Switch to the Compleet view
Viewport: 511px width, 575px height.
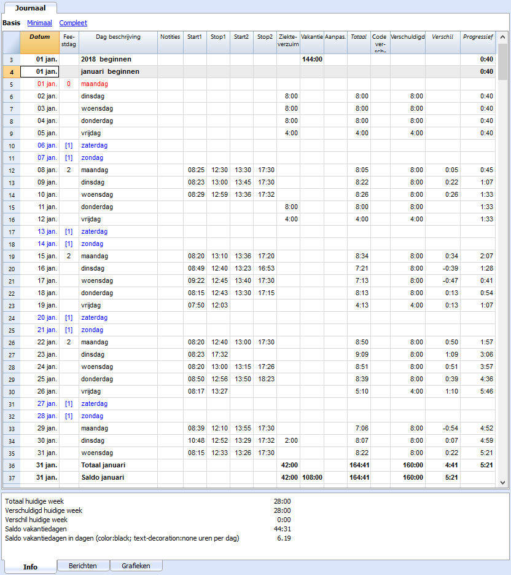pyautogui.click(x=73, y=23)
